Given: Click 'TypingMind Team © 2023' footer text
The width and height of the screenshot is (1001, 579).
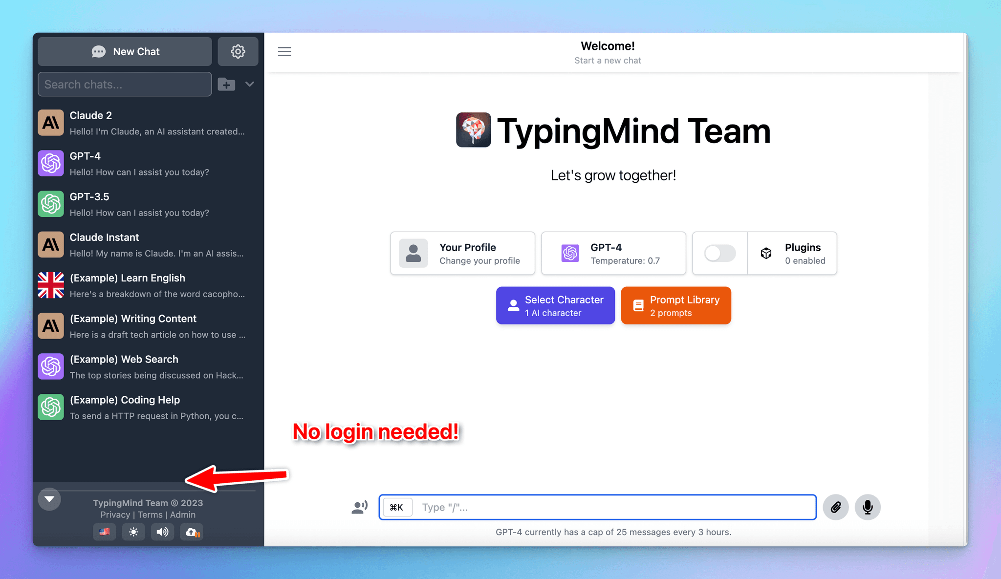Looking at the screenshot, I should pos(148,503).
